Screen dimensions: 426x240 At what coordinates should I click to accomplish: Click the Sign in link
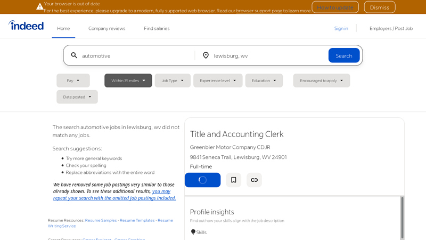coord(341,28)
